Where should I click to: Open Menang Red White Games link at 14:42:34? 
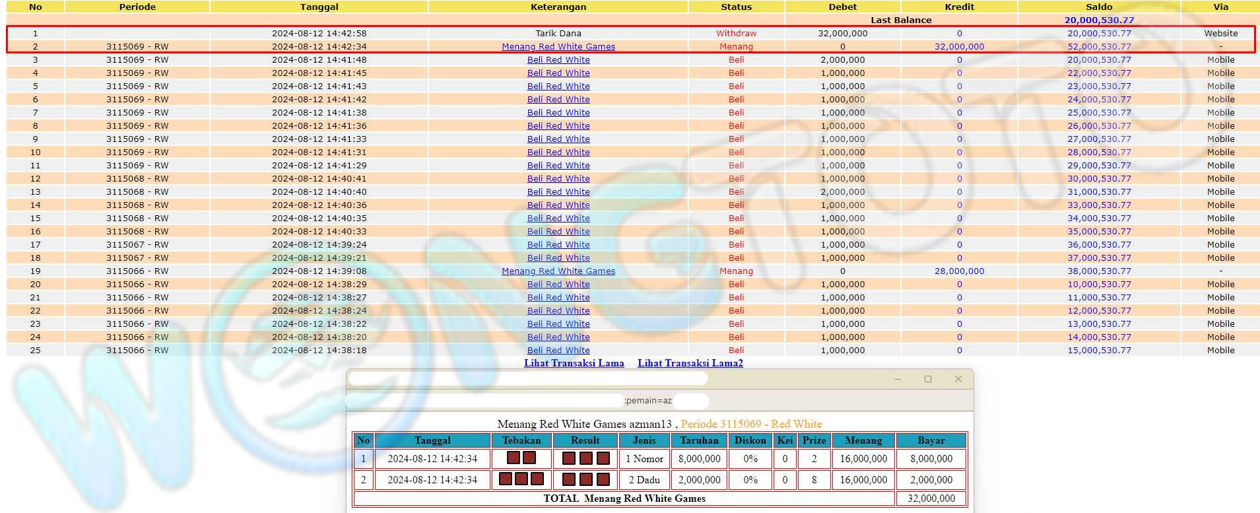[558, 47]
